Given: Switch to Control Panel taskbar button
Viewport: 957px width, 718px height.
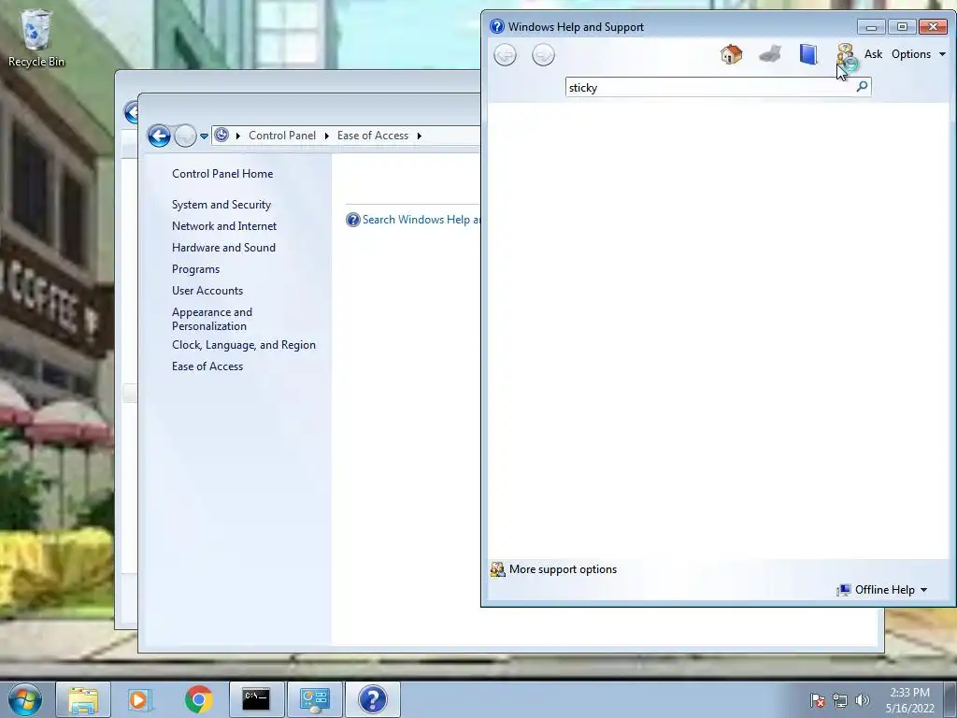Looking at the screenshot, I should point(314,699).
